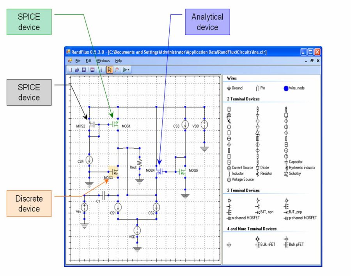Select the arrow pointer tool
This screenshot has height=276, width=351.
point(110,70)
